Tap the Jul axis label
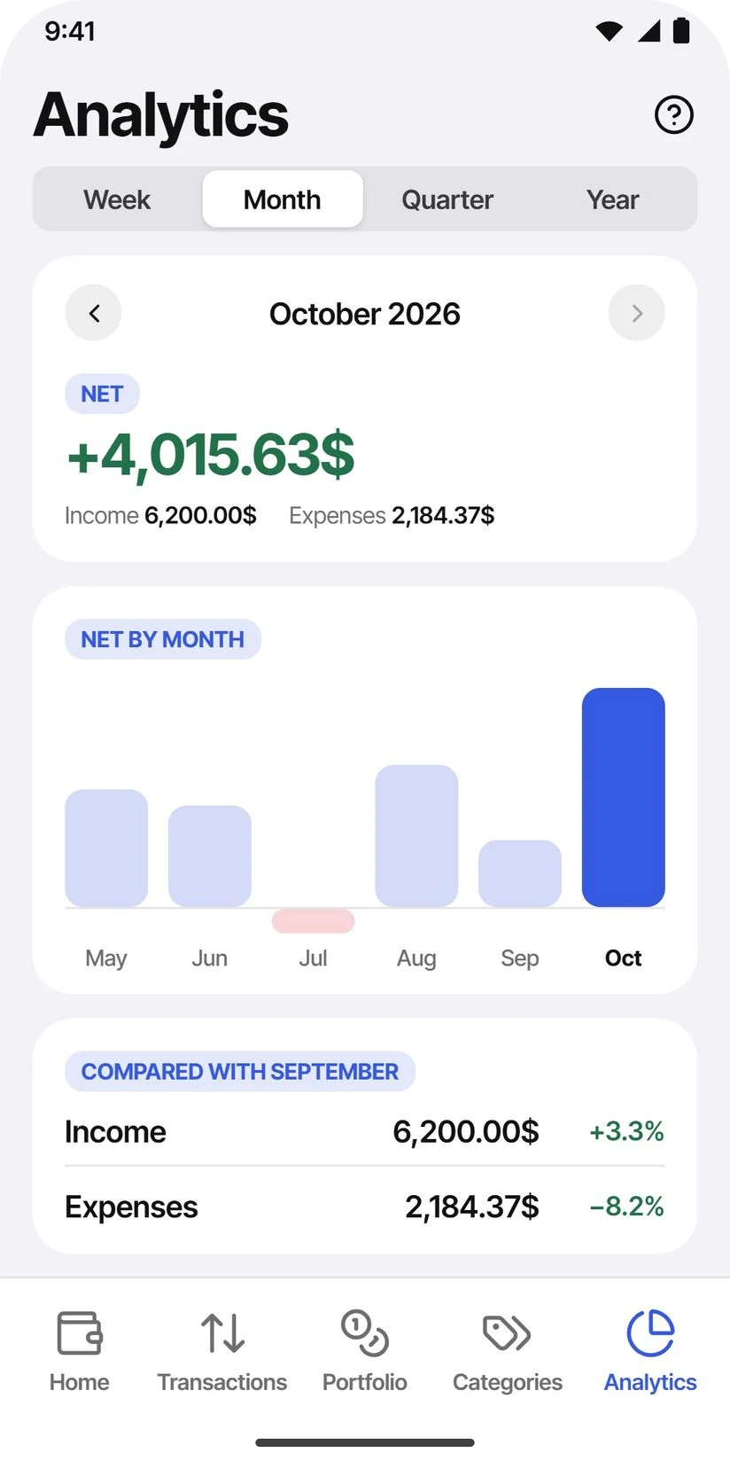The image size is (730, 1461). [313, 958]
